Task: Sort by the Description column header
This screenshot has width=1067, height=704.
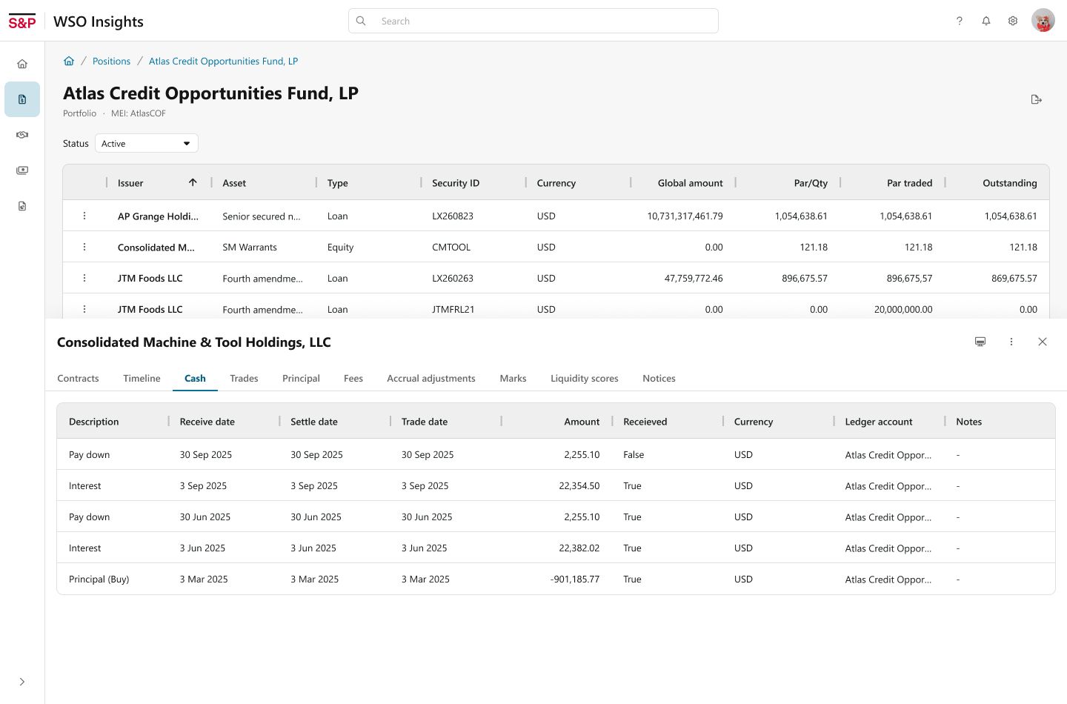Action: pos(94,422)
